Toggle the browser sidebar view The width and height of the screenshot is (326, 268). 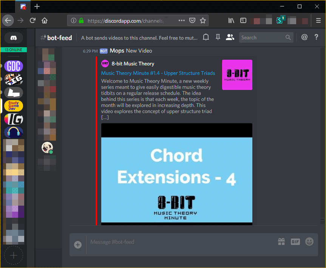(x=243, y=20)
